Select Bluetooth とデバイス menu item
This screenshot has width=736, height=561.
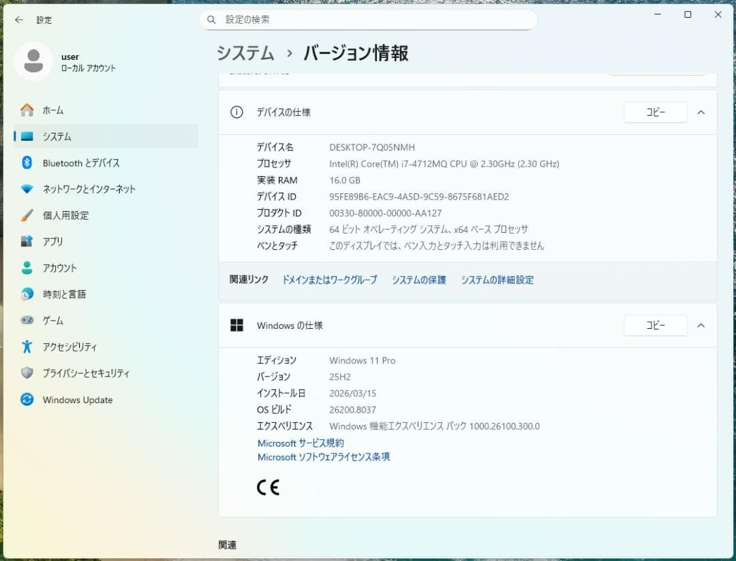click(x=106, y=163)
